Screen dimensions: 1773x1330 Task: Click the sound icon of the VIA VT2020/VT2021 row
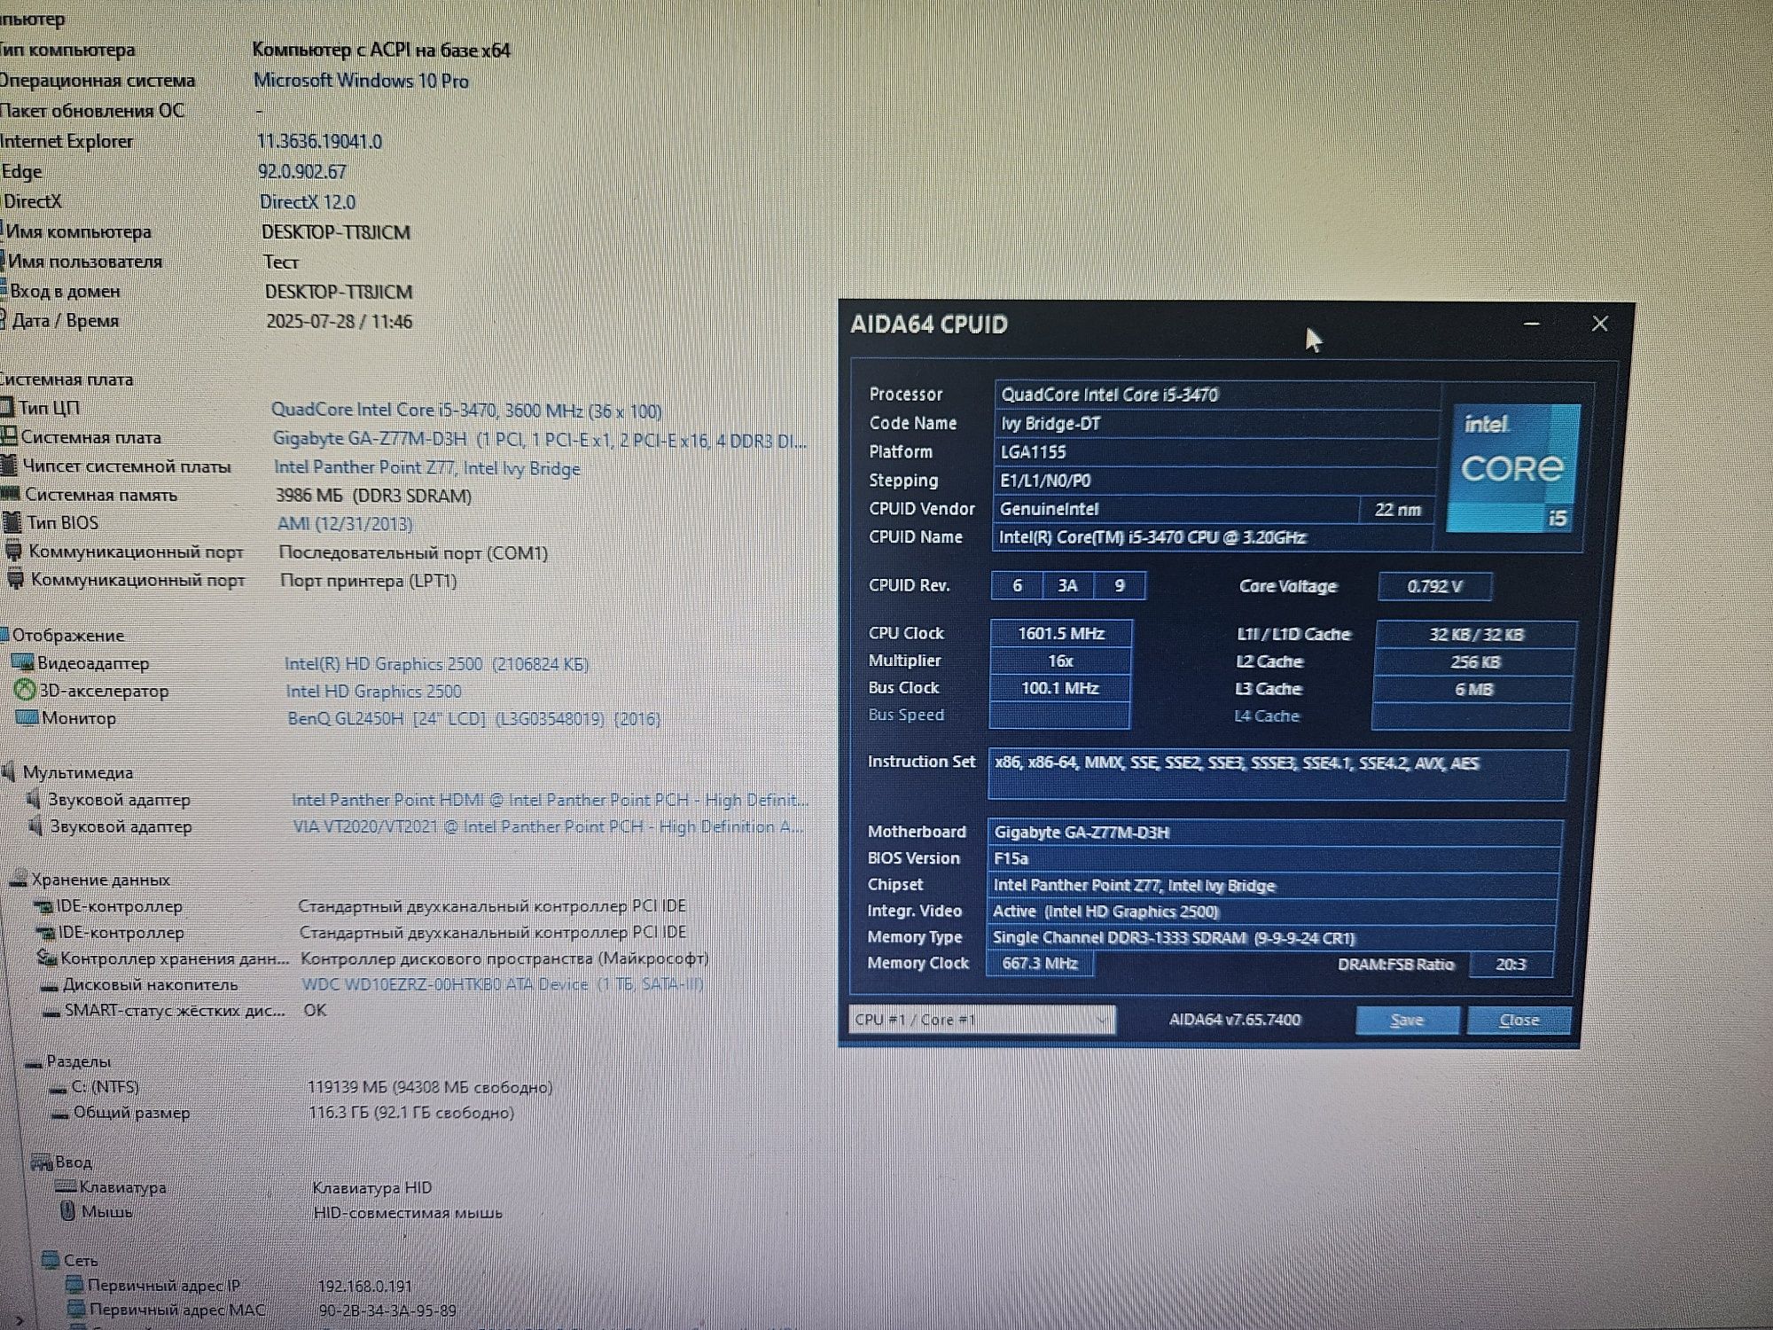click(x=36, y=825)
